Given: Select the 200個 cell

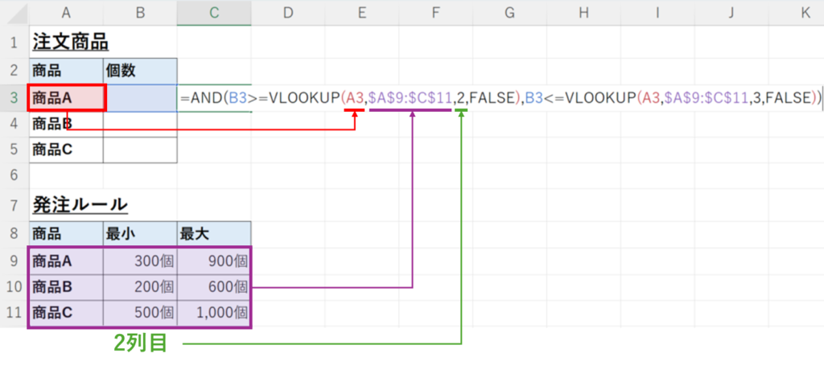Looking at the screenshot, I should 140,287.
